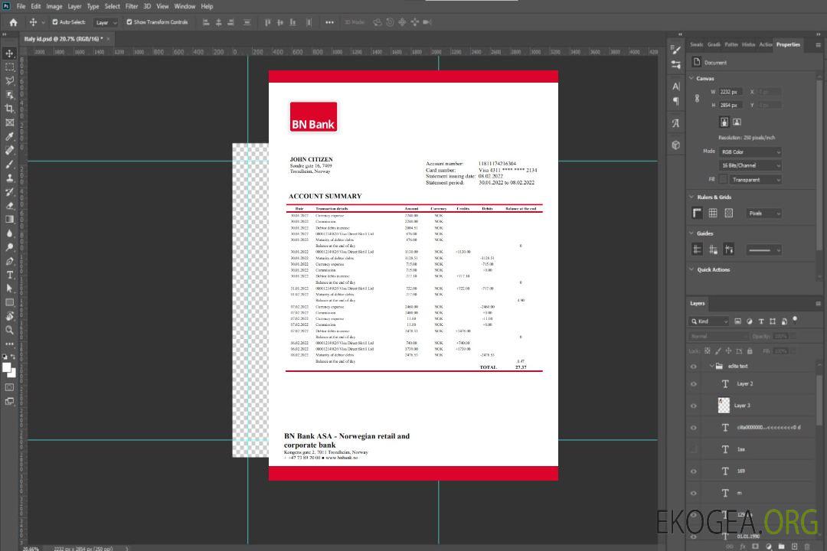
Task: Pick the Zoom tool in the toolbar
Action: pos(10,330)
